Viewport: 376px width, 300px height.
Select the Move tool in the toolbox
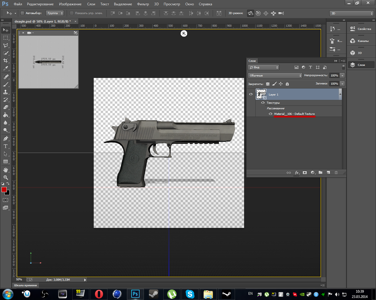tap(6, 30)
